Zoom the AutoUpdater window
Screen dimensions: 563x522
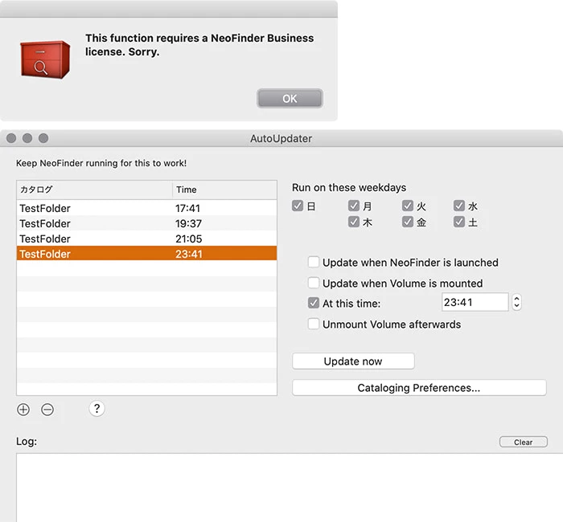(x=43, y=138)
